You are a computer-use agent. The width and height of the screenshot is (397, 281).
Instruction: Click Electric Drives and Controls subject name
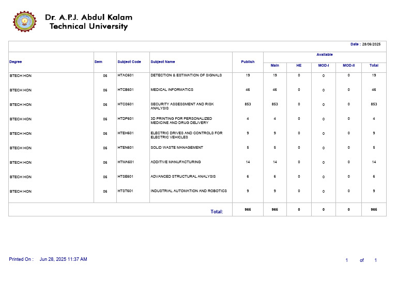(187, 135)
